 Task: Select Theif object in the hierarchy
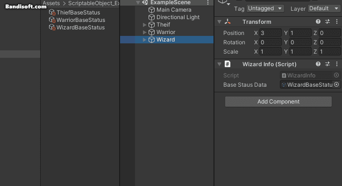[x=163, y=25]
